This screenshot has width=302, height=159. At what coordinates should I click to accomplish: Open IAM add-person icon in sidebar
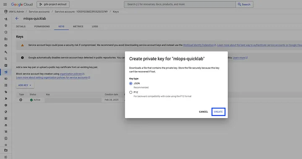(6, 19)
